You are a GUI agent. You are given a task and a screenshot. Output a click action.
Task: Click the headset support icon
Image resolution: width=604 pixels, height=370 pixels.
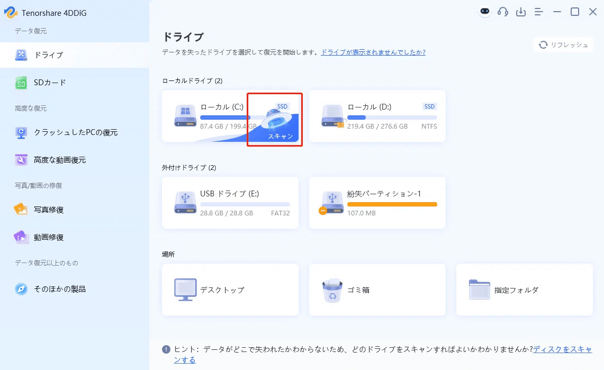tap(503, 11)
